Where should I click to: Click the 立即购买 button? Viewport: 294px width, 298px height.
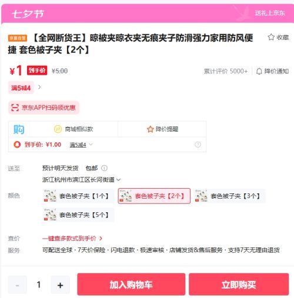click(239, 284)
